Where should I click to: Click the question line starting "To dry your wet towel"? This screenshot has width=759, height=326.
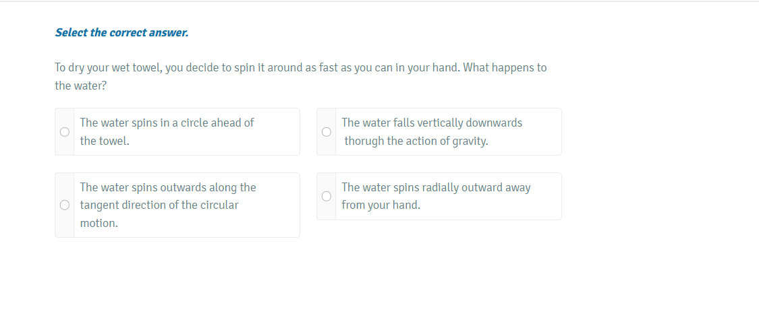(300, 68)
